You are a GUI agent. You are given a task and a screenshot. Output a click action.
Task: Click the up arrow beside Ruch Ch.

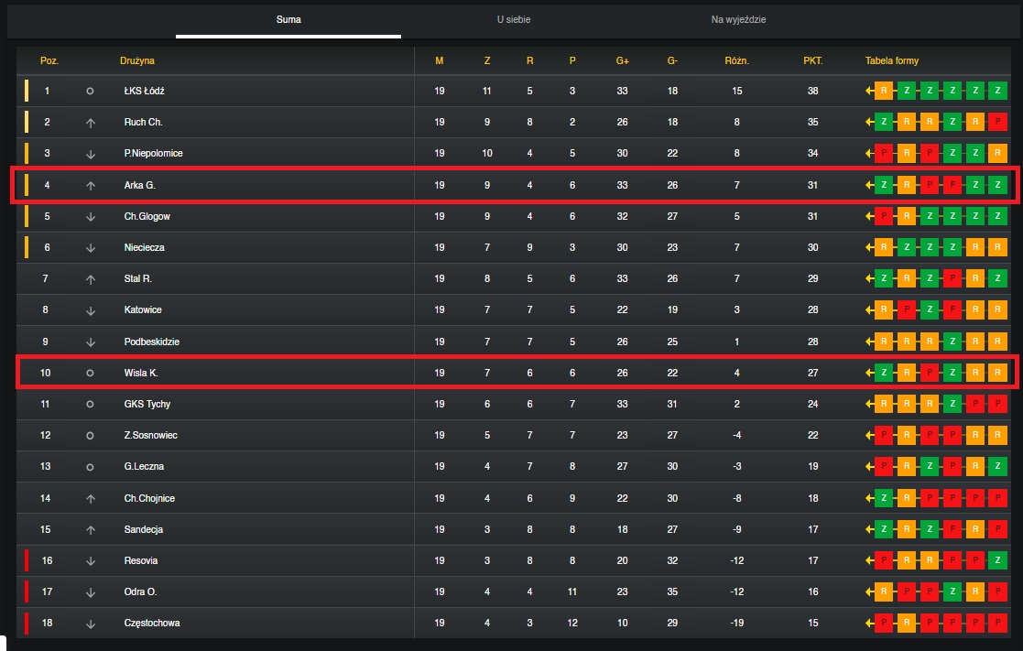[91, 123]
